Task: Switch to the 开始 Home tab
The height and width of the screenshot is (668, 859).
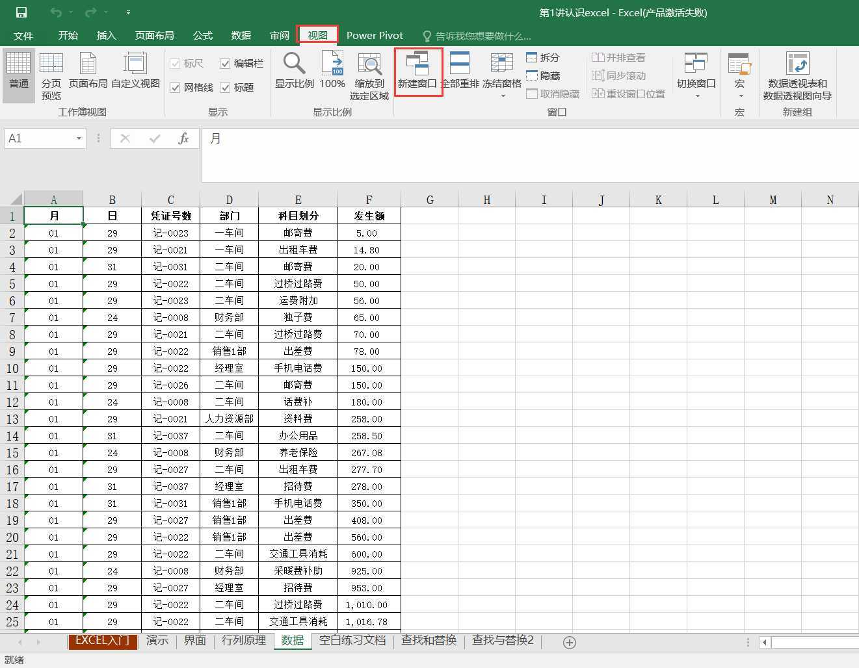Action: point(68,36)
